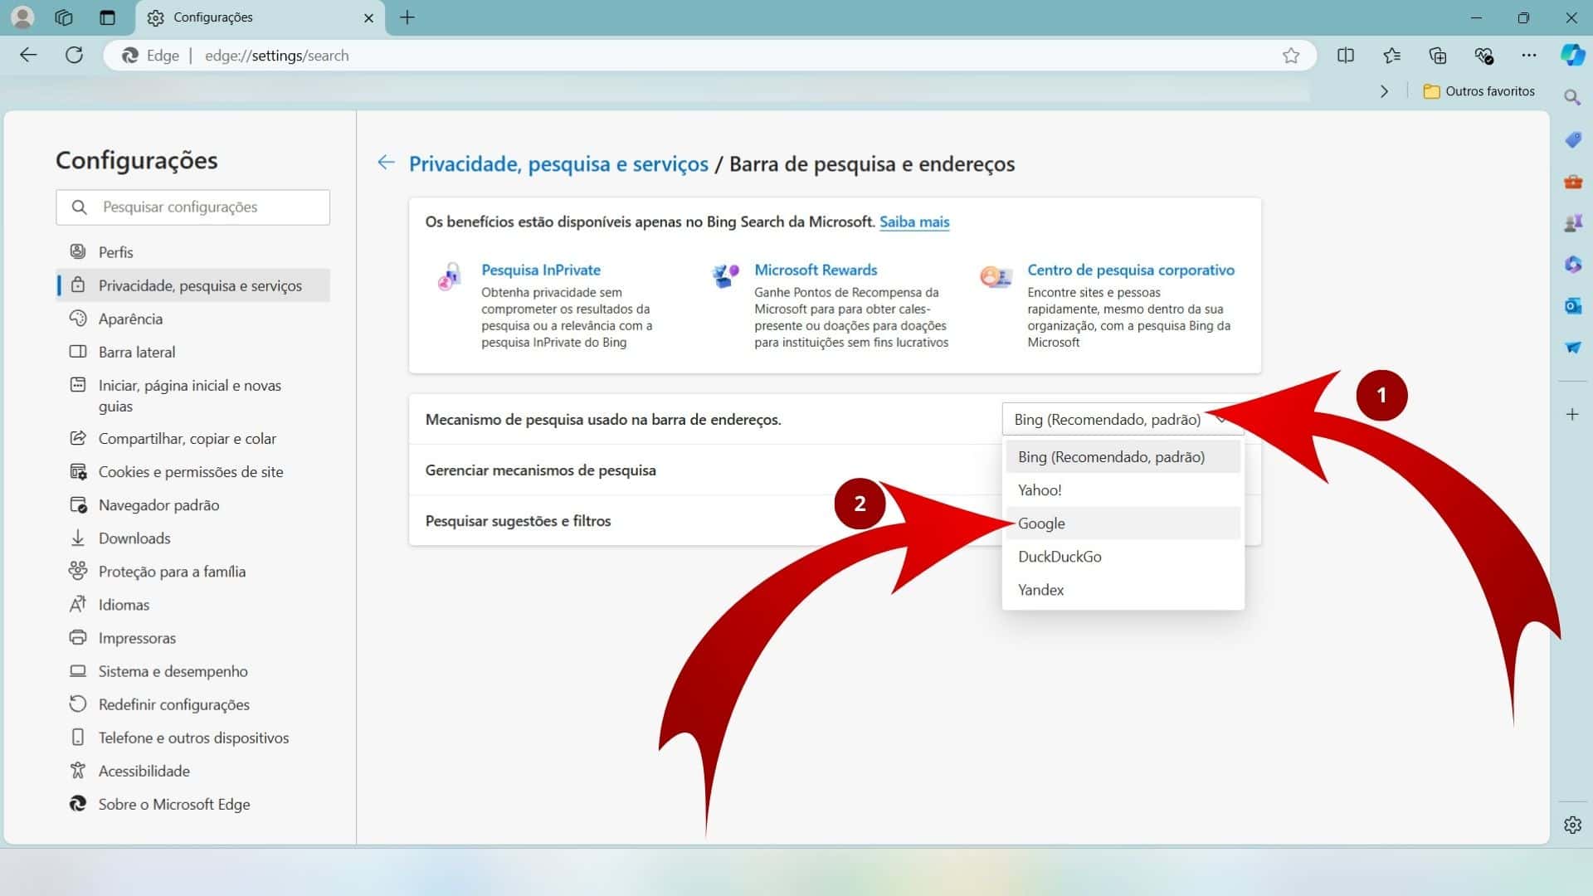The width and height of the screenshot is (1593, 896).
Task: Open Redefinir configurações section
Action: [192, 704]
